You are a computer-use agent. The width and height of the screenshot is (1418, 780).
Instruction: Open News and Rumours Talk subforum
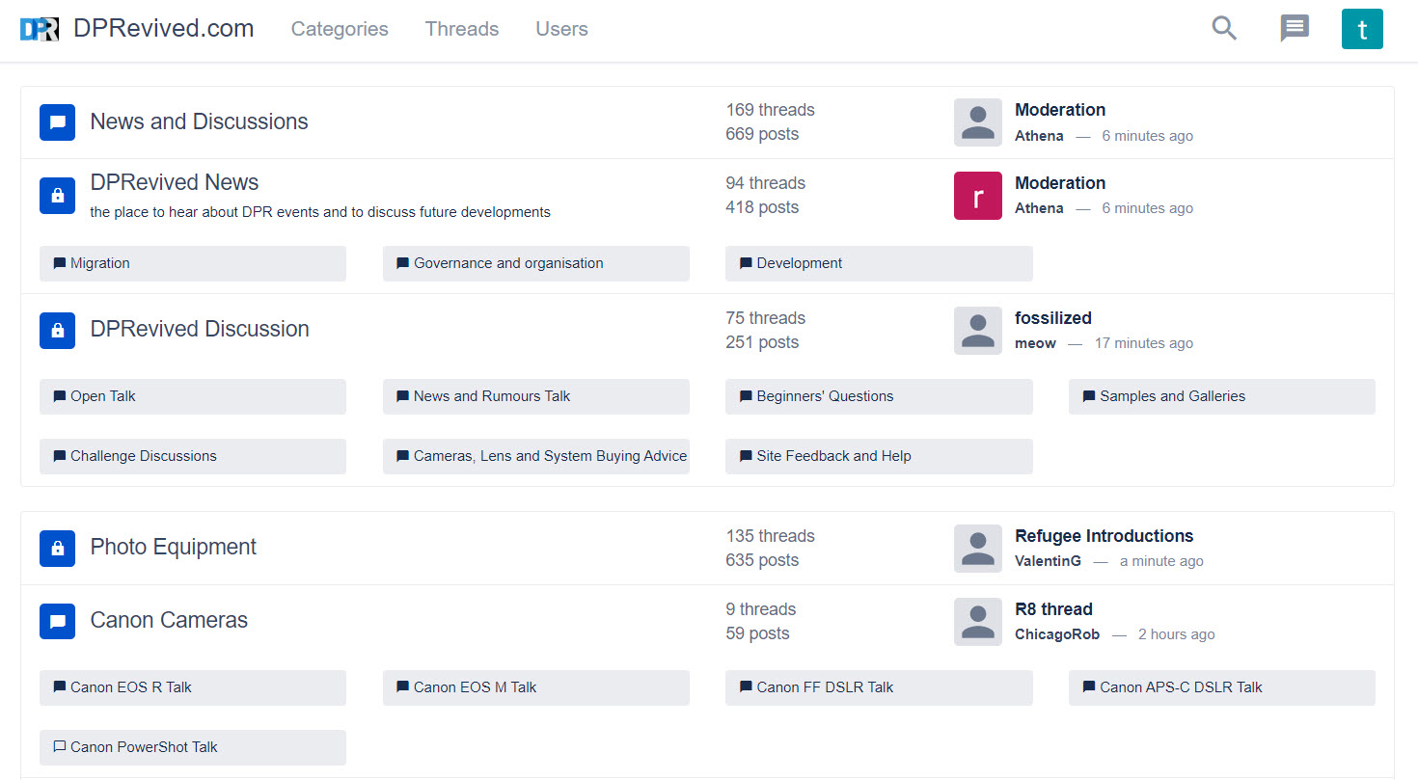(x=536, y=396)
